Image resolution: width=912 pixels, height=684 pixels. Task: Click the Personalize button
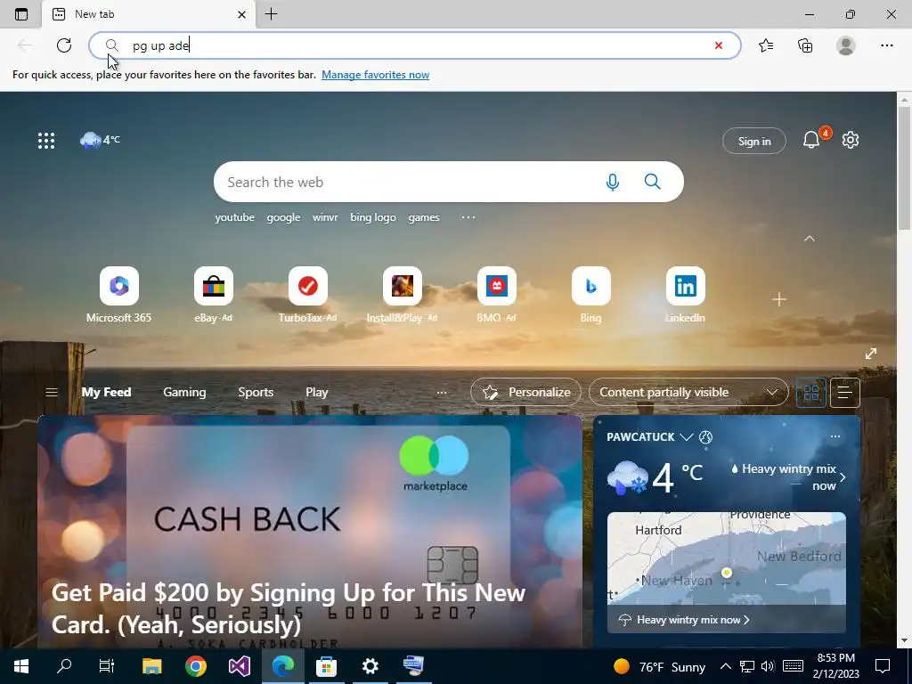tap(525, 393)
